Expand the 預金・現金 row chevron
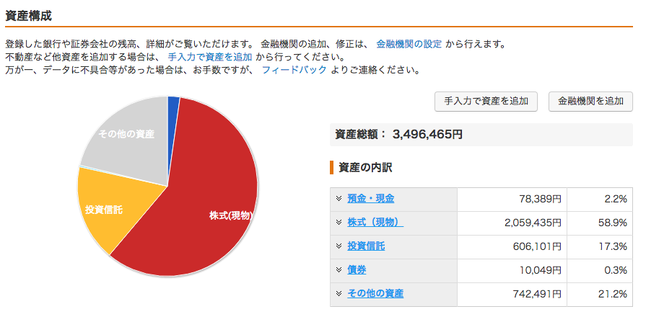The image size is (646, 335). (x=339, y=199)
